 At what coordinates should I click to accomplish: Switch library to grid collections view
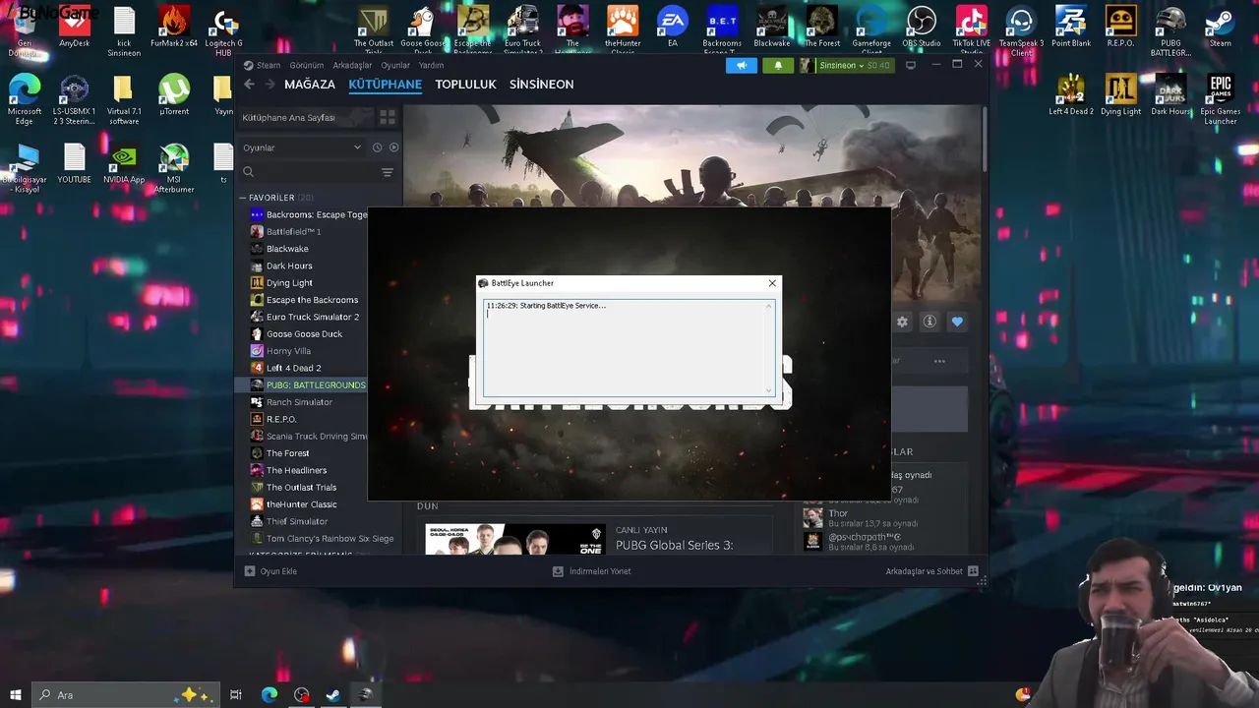(388, 117)
